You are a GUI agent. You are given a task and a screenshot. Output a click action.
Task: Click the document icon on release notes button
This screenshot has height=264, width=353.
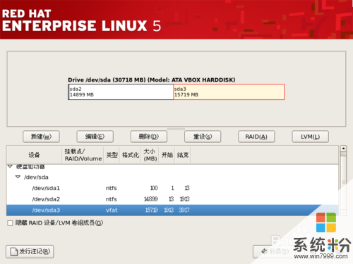coord(14,251)
